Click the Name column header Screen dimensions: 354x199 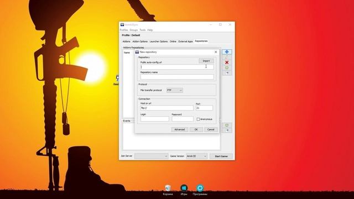click(x=127, y=53)
